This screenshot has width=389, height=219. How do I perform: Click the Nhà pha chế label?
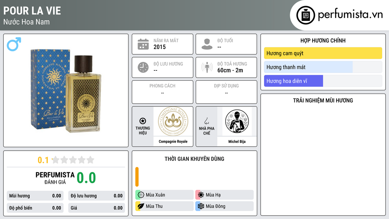[x=206, y=131]
